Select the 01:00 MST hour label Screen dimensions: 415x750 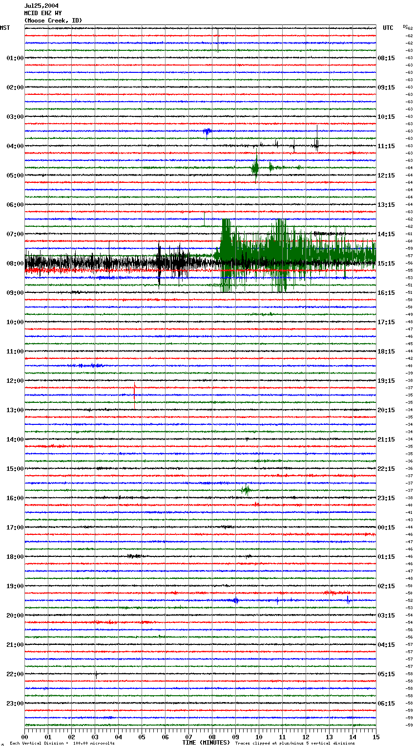click(x=15, y=58)
